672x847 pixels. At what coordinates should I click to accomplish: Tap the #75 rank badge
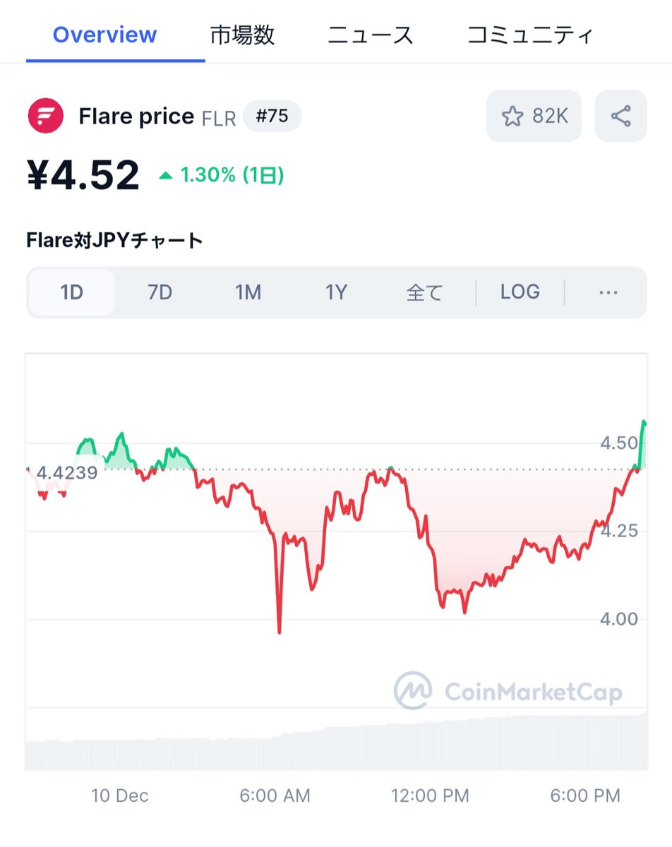(x=272, y=116)
